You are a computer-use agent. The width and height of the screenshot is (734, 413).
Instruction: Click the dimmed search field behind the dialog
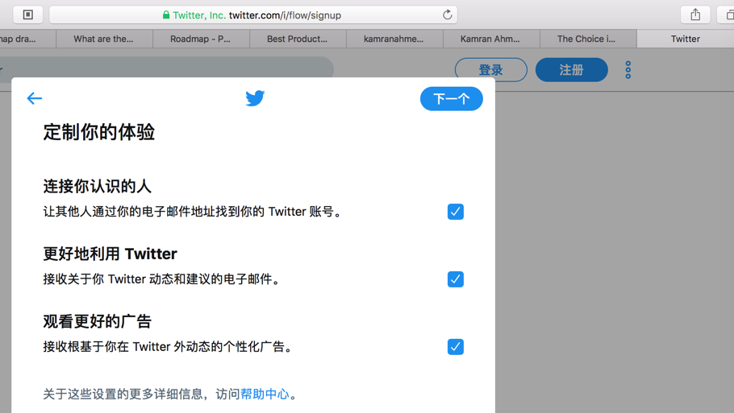(166, 68)
